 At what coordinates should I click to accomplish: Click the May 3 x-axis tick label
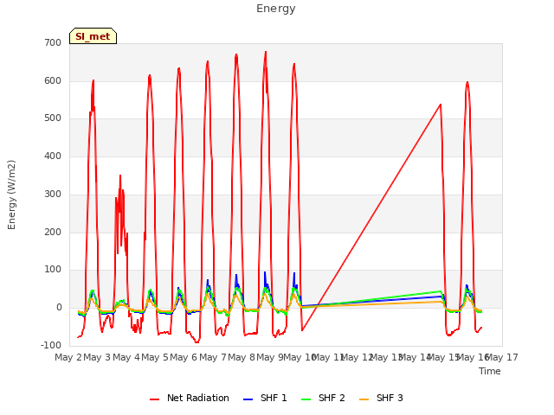pyautogui.click(x=97, y=357)
